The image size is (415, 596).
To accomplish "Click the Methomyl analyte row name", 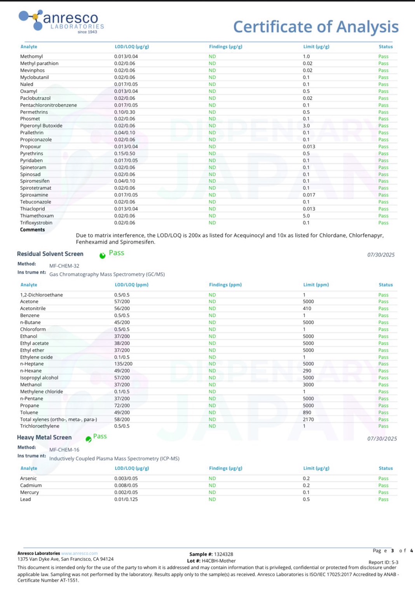I will [x=31, y=56].
